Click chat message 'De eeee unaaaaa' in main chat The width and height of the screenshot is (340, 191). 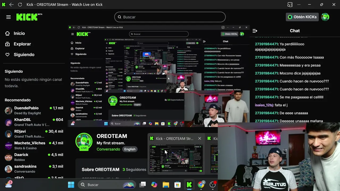294,113
